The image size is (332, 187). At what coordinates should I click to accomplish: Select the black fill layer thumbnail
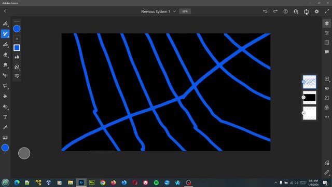309,98
